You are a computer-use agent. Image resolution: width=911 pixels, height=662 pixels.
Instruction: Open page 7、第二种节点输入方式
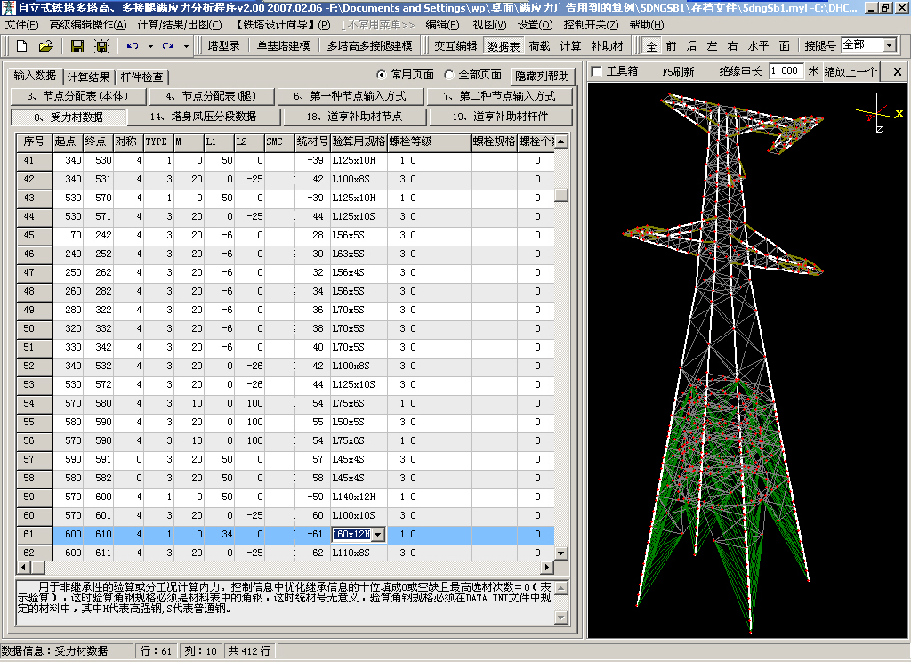point(500,96)
